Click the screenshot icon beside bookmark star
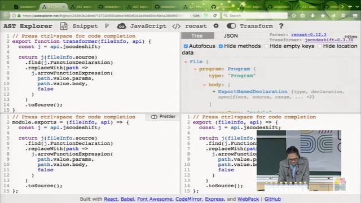 tap(303, 16)
